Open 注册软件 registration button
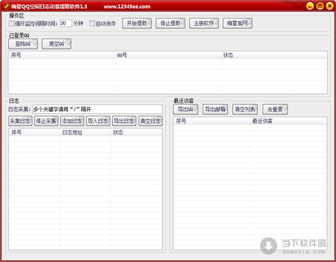The height and width of the screenshot is (262, 336). [x=204, y=23]
